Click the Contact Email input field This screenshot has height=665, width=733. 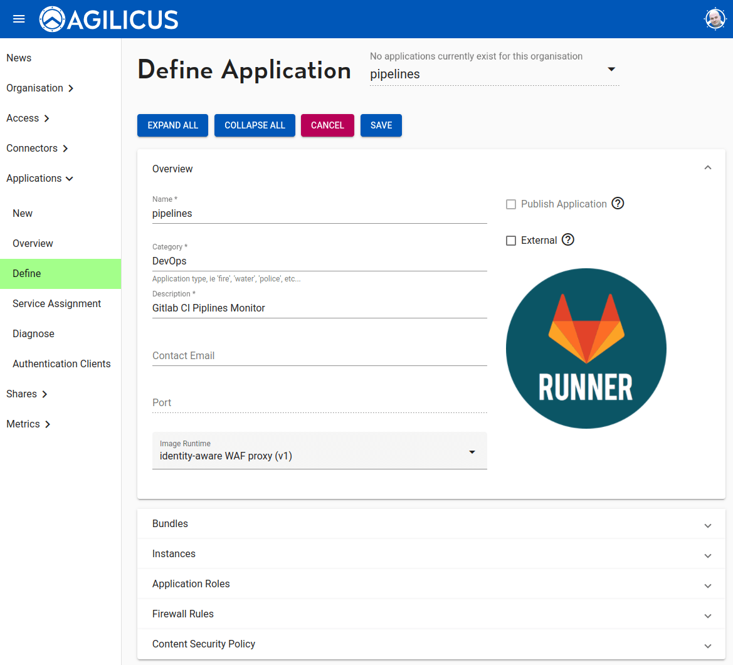(x=319, y=356)
